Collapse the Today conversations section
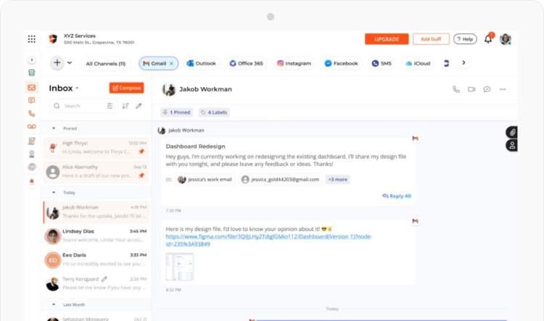Screen dimensions: 544x321 (x=53, y=193)
